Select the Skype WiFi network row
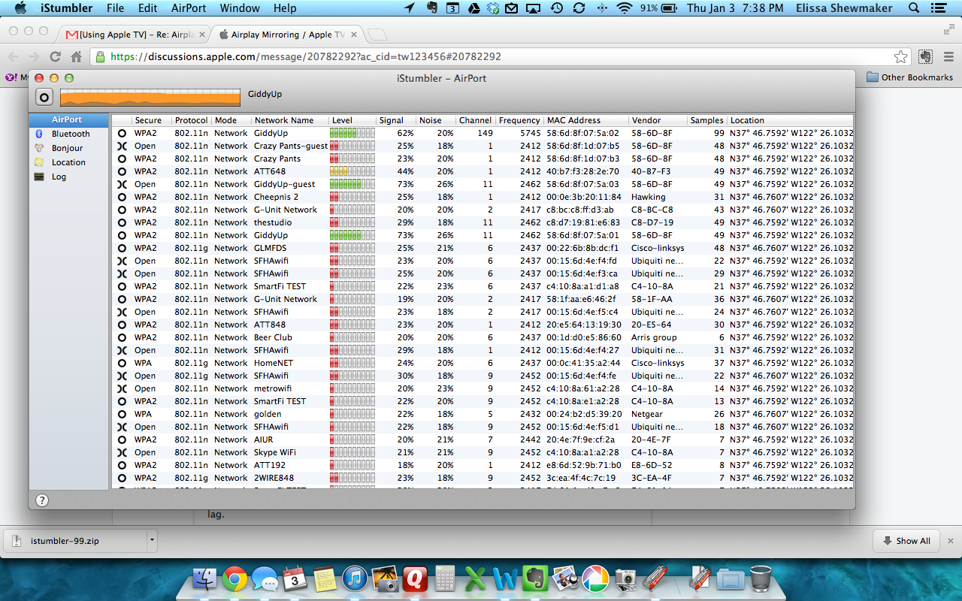962x601 pixels. (x=483, y=452)
